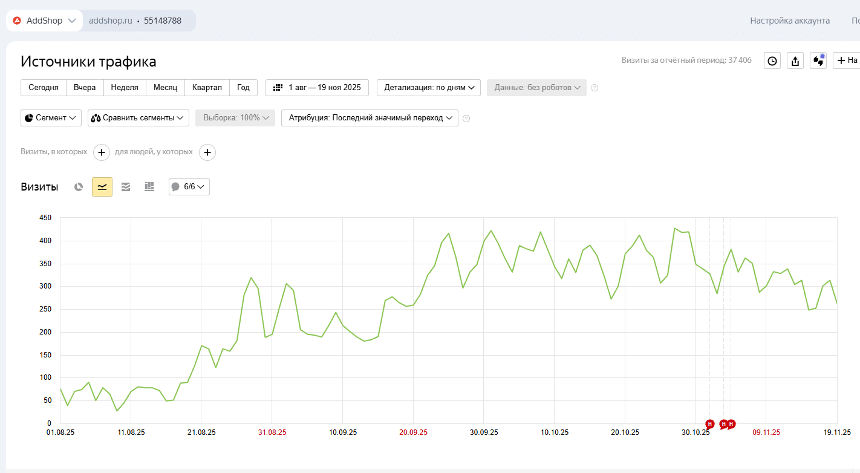Open the 6/6 annotations filter
This screenshot has height=473, width=860.
189,187
